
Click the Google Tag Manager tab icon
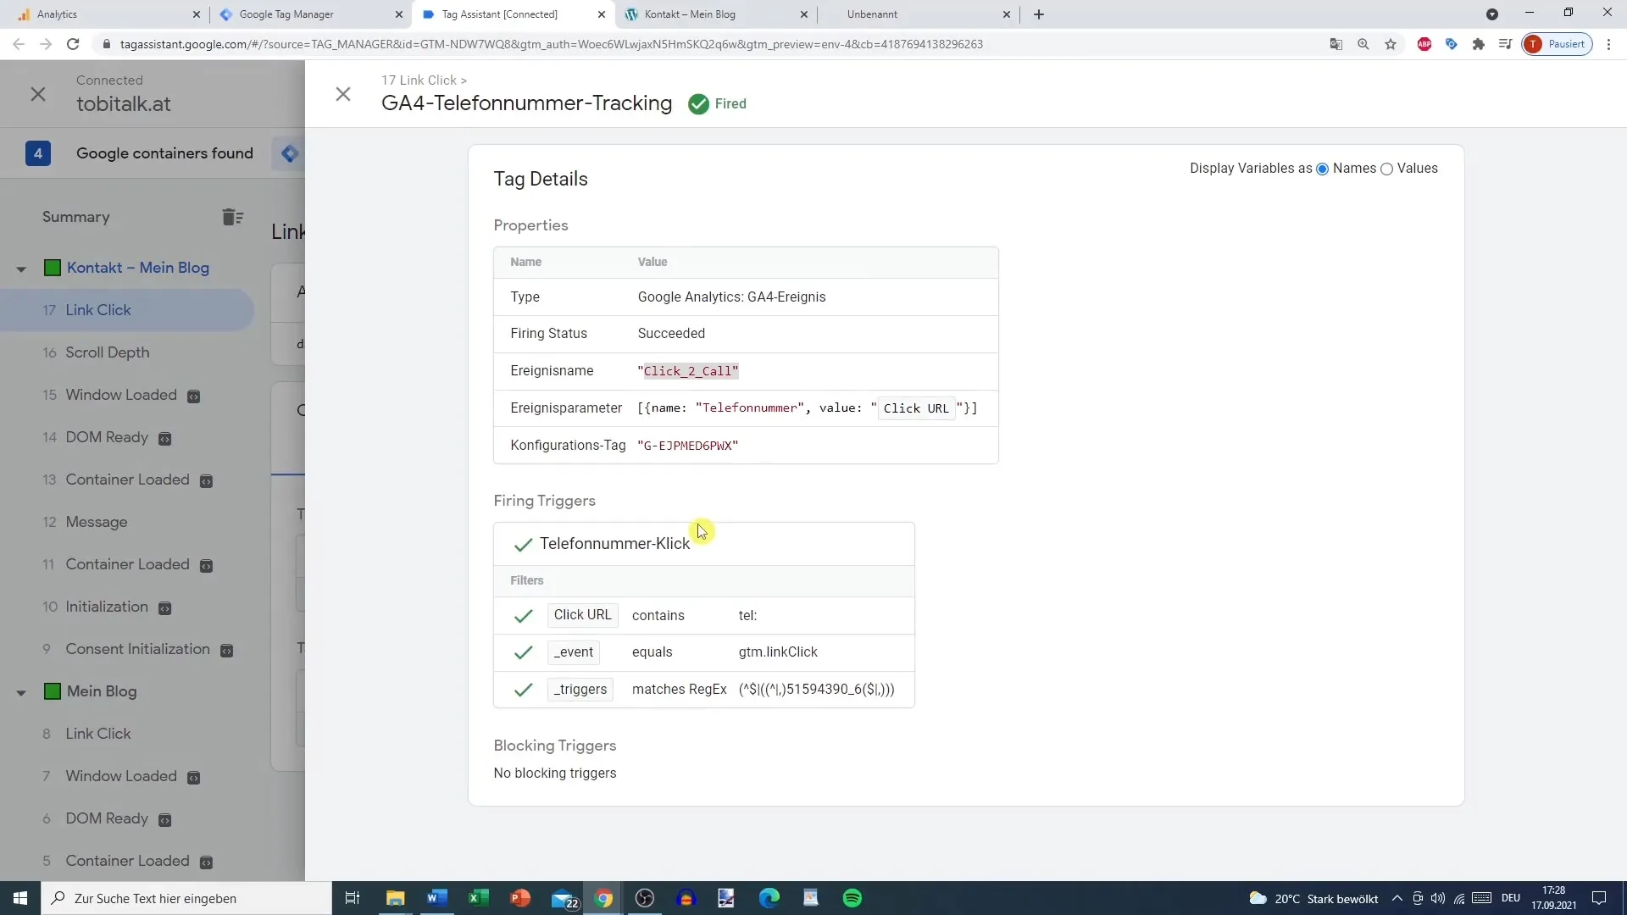228,14
